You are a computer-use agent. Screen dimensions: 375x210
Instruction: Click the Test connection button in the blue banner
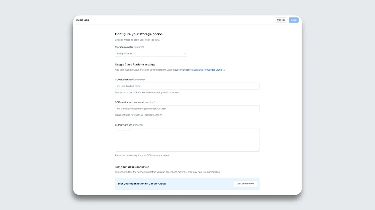245,184
